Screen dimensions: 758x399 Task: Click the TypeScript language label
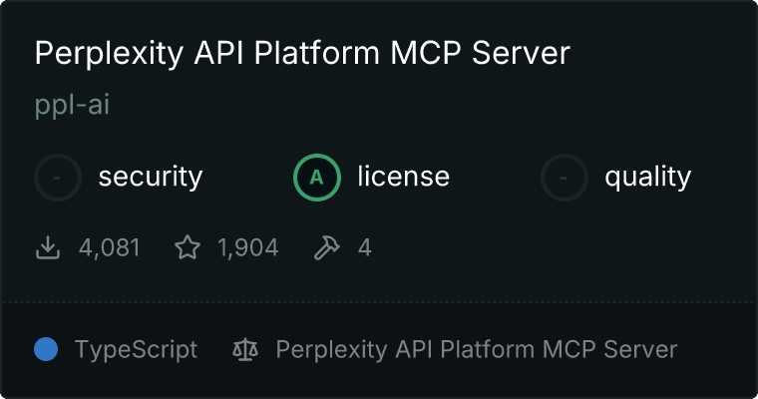136,349
